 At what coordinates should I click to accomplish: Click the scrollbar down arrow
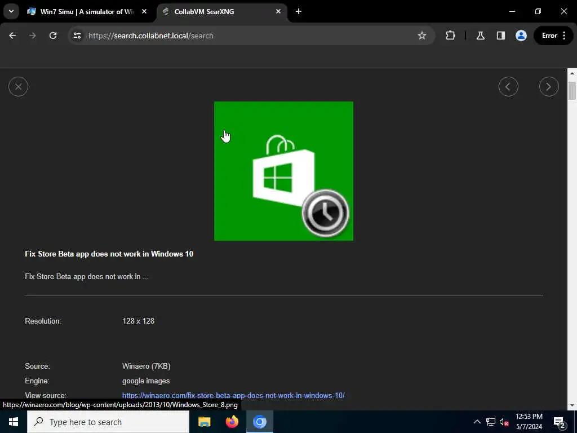pos(572,405)
